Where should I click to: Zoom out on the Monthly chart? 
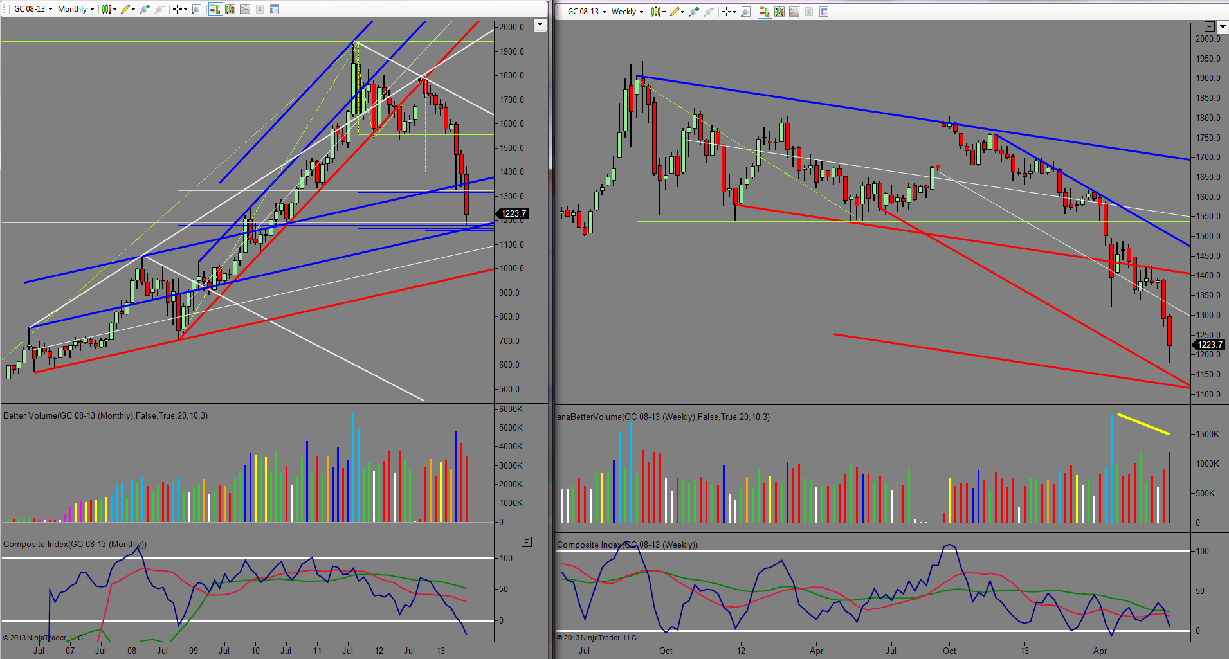point(159,9)
